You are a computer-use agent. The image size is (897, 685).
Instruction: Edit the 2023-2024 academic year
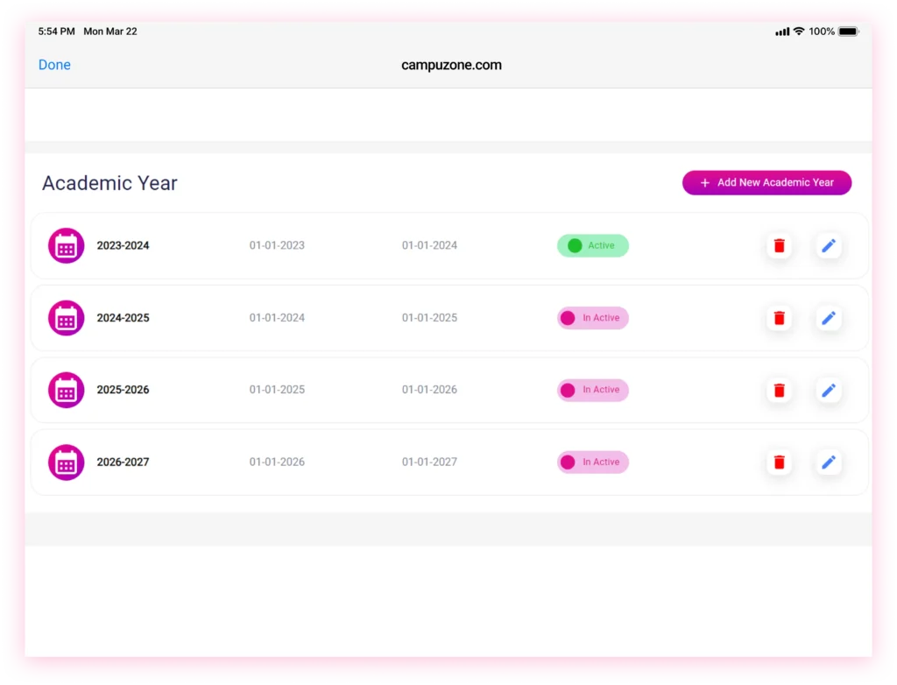pos(829,246)
